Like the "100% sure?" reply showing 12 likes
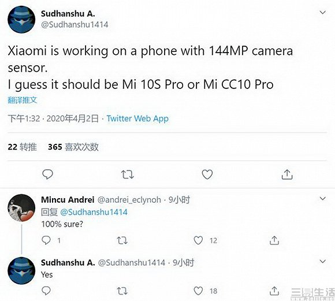Screen dimensions: 335x301 (x=198, y=240)
